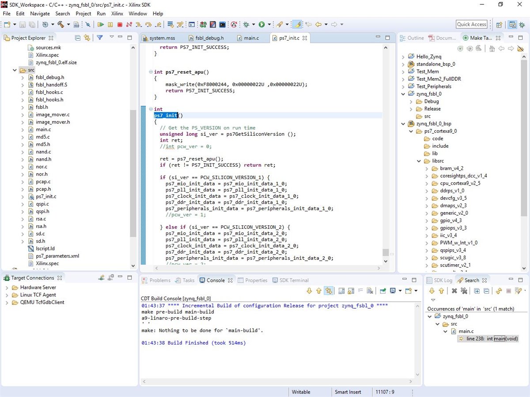Toggle Link with Editor in Project Explorer
The width and height of the screenshot is (530, 397).
[x=87, y=38]
